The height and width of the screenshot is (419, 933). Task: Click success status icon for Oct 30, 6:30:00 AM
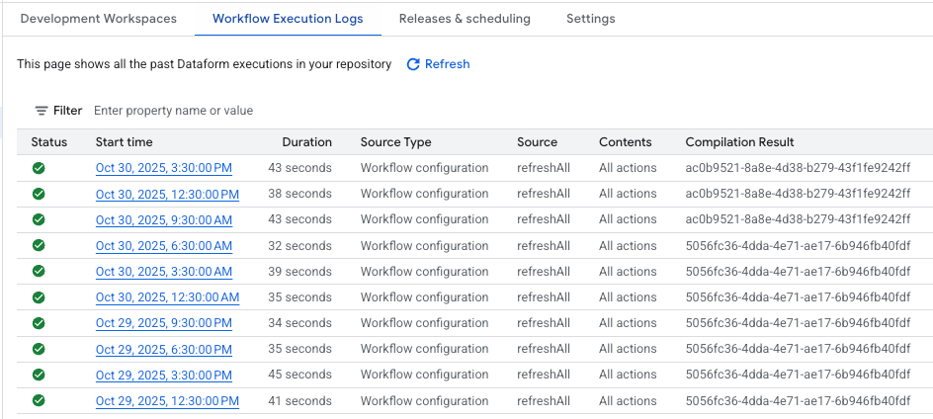point(39,245)
